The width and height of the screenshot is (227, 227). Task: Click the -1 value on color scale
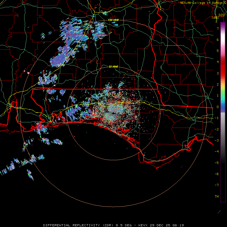[217, 118]
